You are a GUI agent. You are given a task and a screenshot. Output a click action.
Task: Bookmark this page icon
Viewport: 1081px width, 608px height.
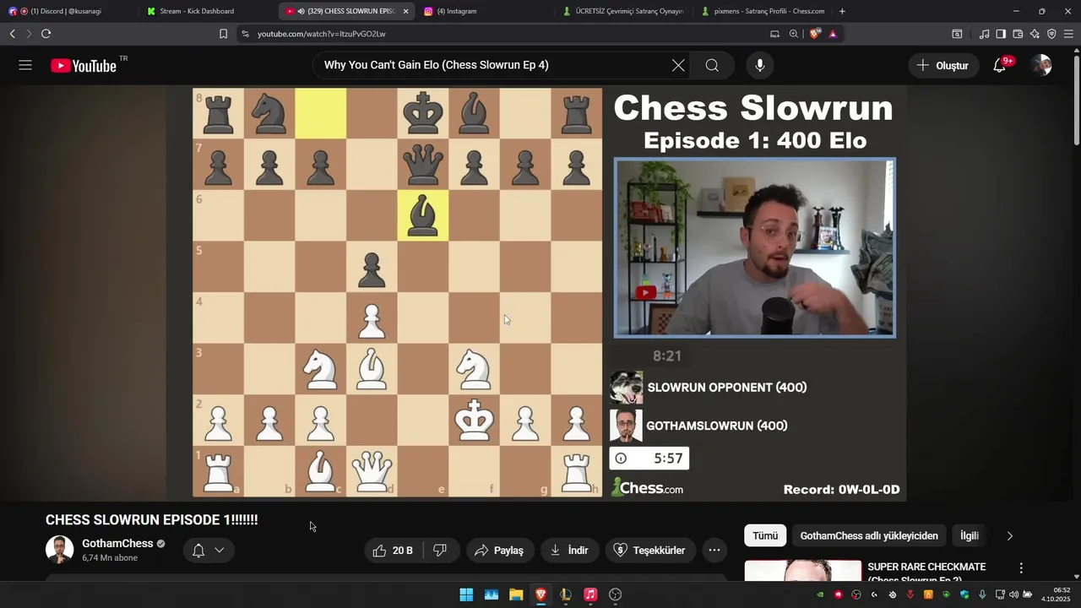point(223,34)
